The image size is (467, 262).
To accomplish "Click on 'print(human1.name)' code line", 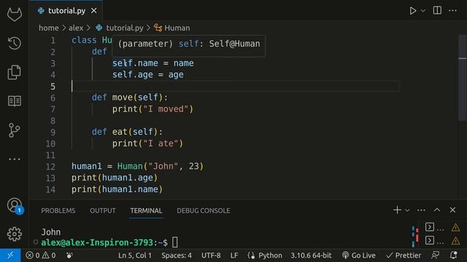I will [117, 189].
